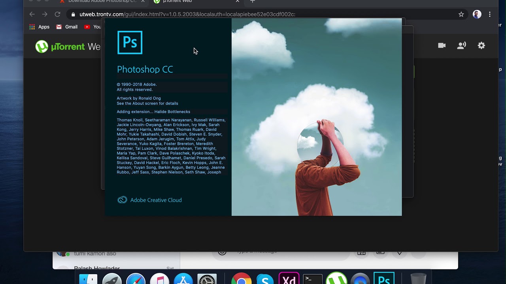Open Google Chrome from the Dock
506x284 pixels.
242,279
